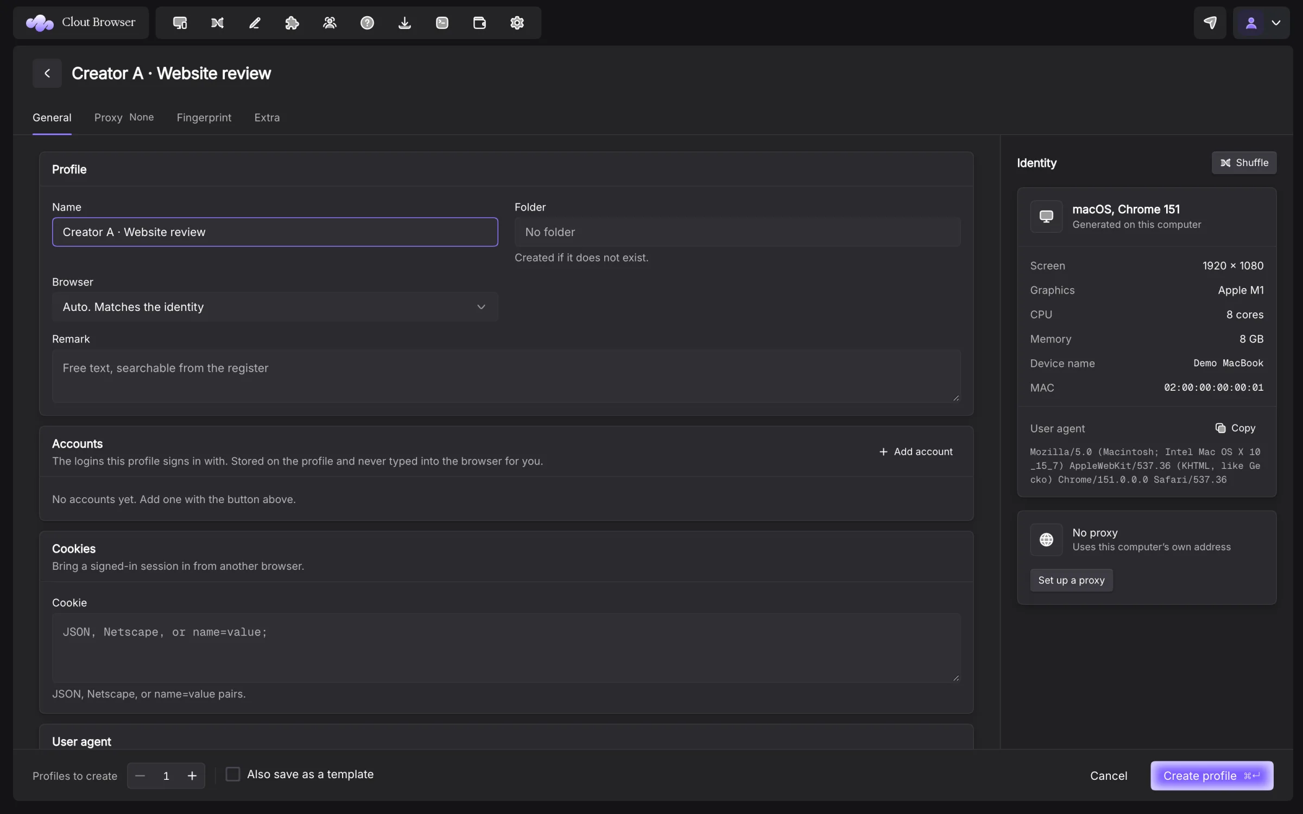The width and height of the screenshot is (1303, 814).
Task: Go back with the left arrow button
Action: coord(47,73)
